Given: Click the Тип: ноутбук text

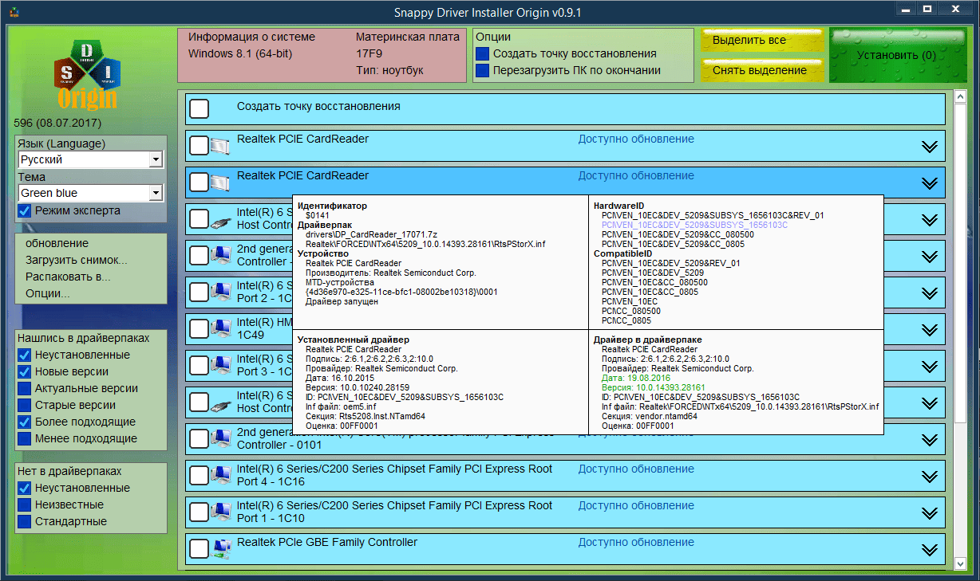Looking at the screenshot, I should coord(389,70).
